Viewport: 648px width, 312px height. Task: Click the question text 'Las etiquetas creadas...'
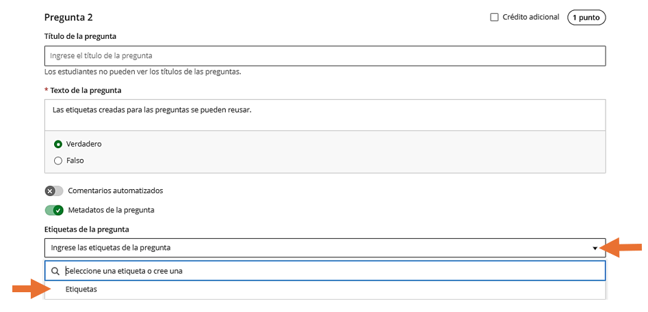tap(152, 110)
